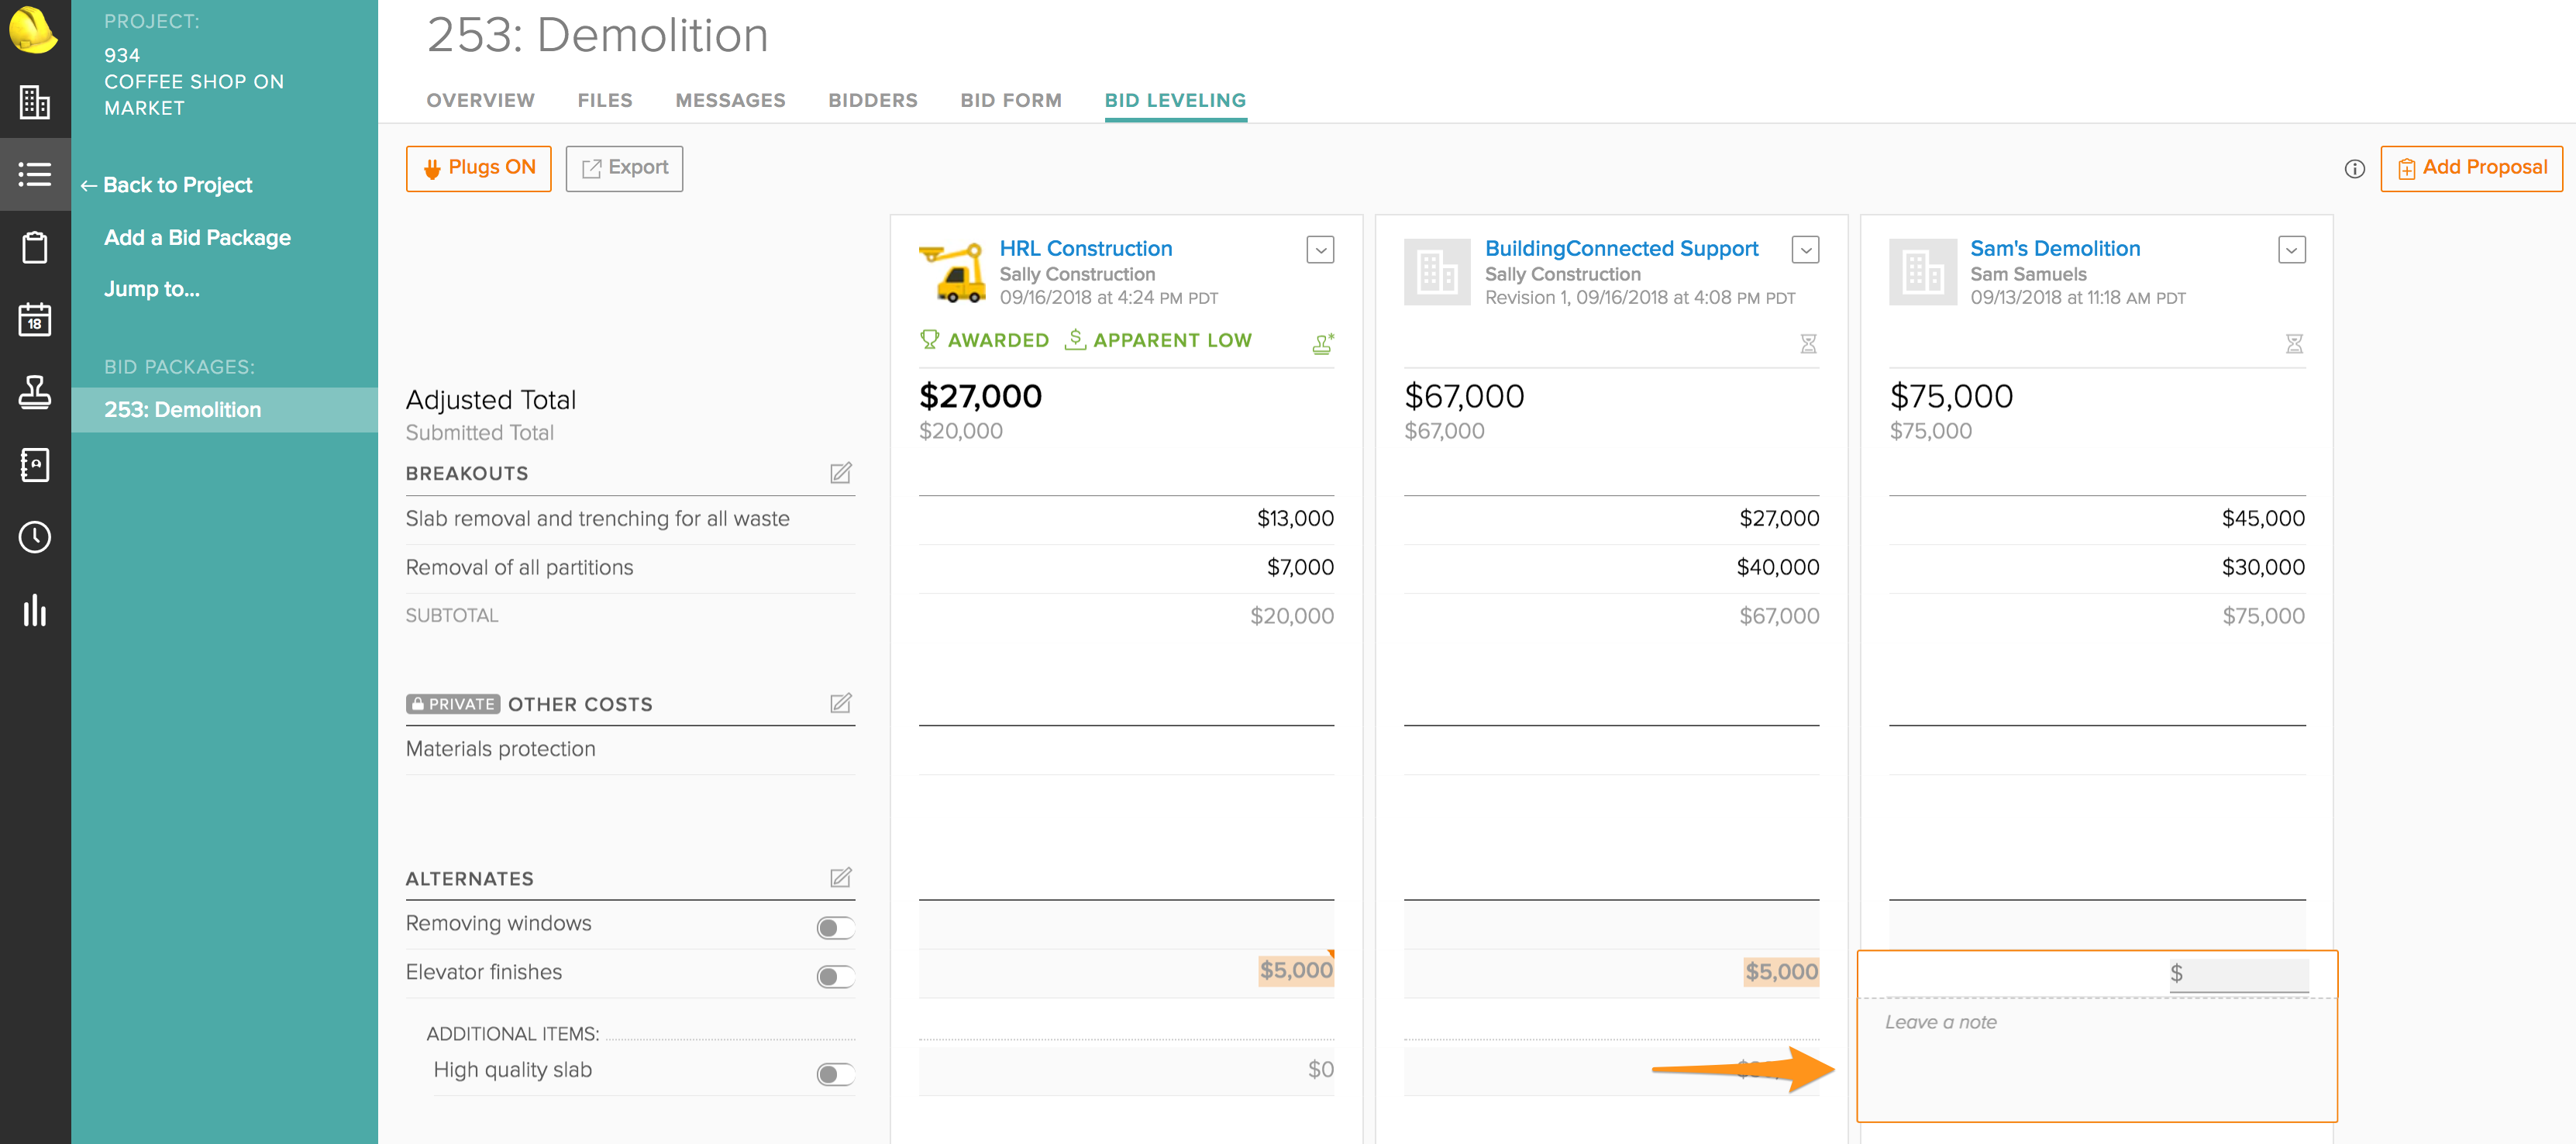2576x1144 pixels.
Task: Click the buildings icon in left sidebar
Action: [35, 102]
